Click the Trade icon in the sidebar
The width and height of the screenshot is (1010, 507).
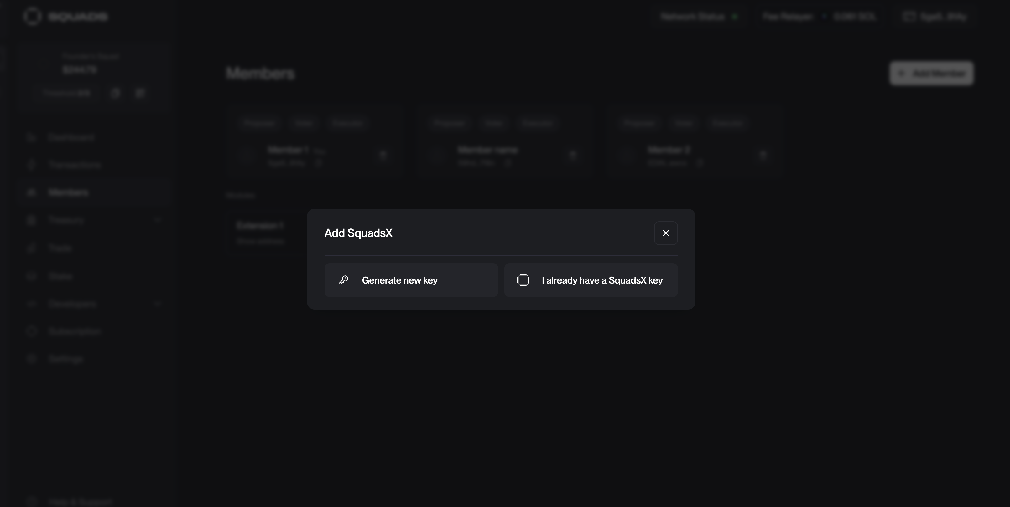click(32, 248)
